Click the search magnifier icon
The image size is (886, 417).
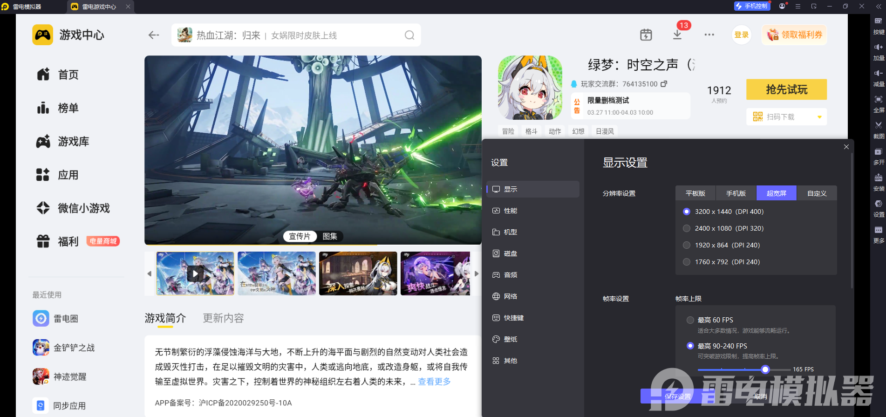click(409, 35)
